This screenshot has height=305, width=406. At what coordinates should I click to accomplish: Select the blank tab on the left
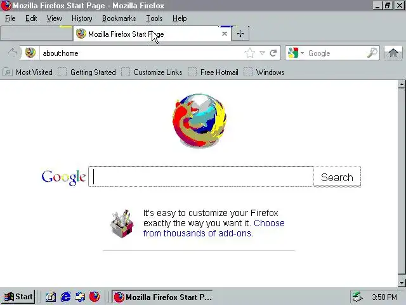point(36,34)
